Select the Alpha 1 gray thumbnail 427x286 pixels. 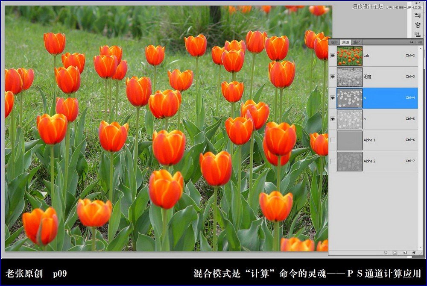pyautogui.click(x=350, y=140)
